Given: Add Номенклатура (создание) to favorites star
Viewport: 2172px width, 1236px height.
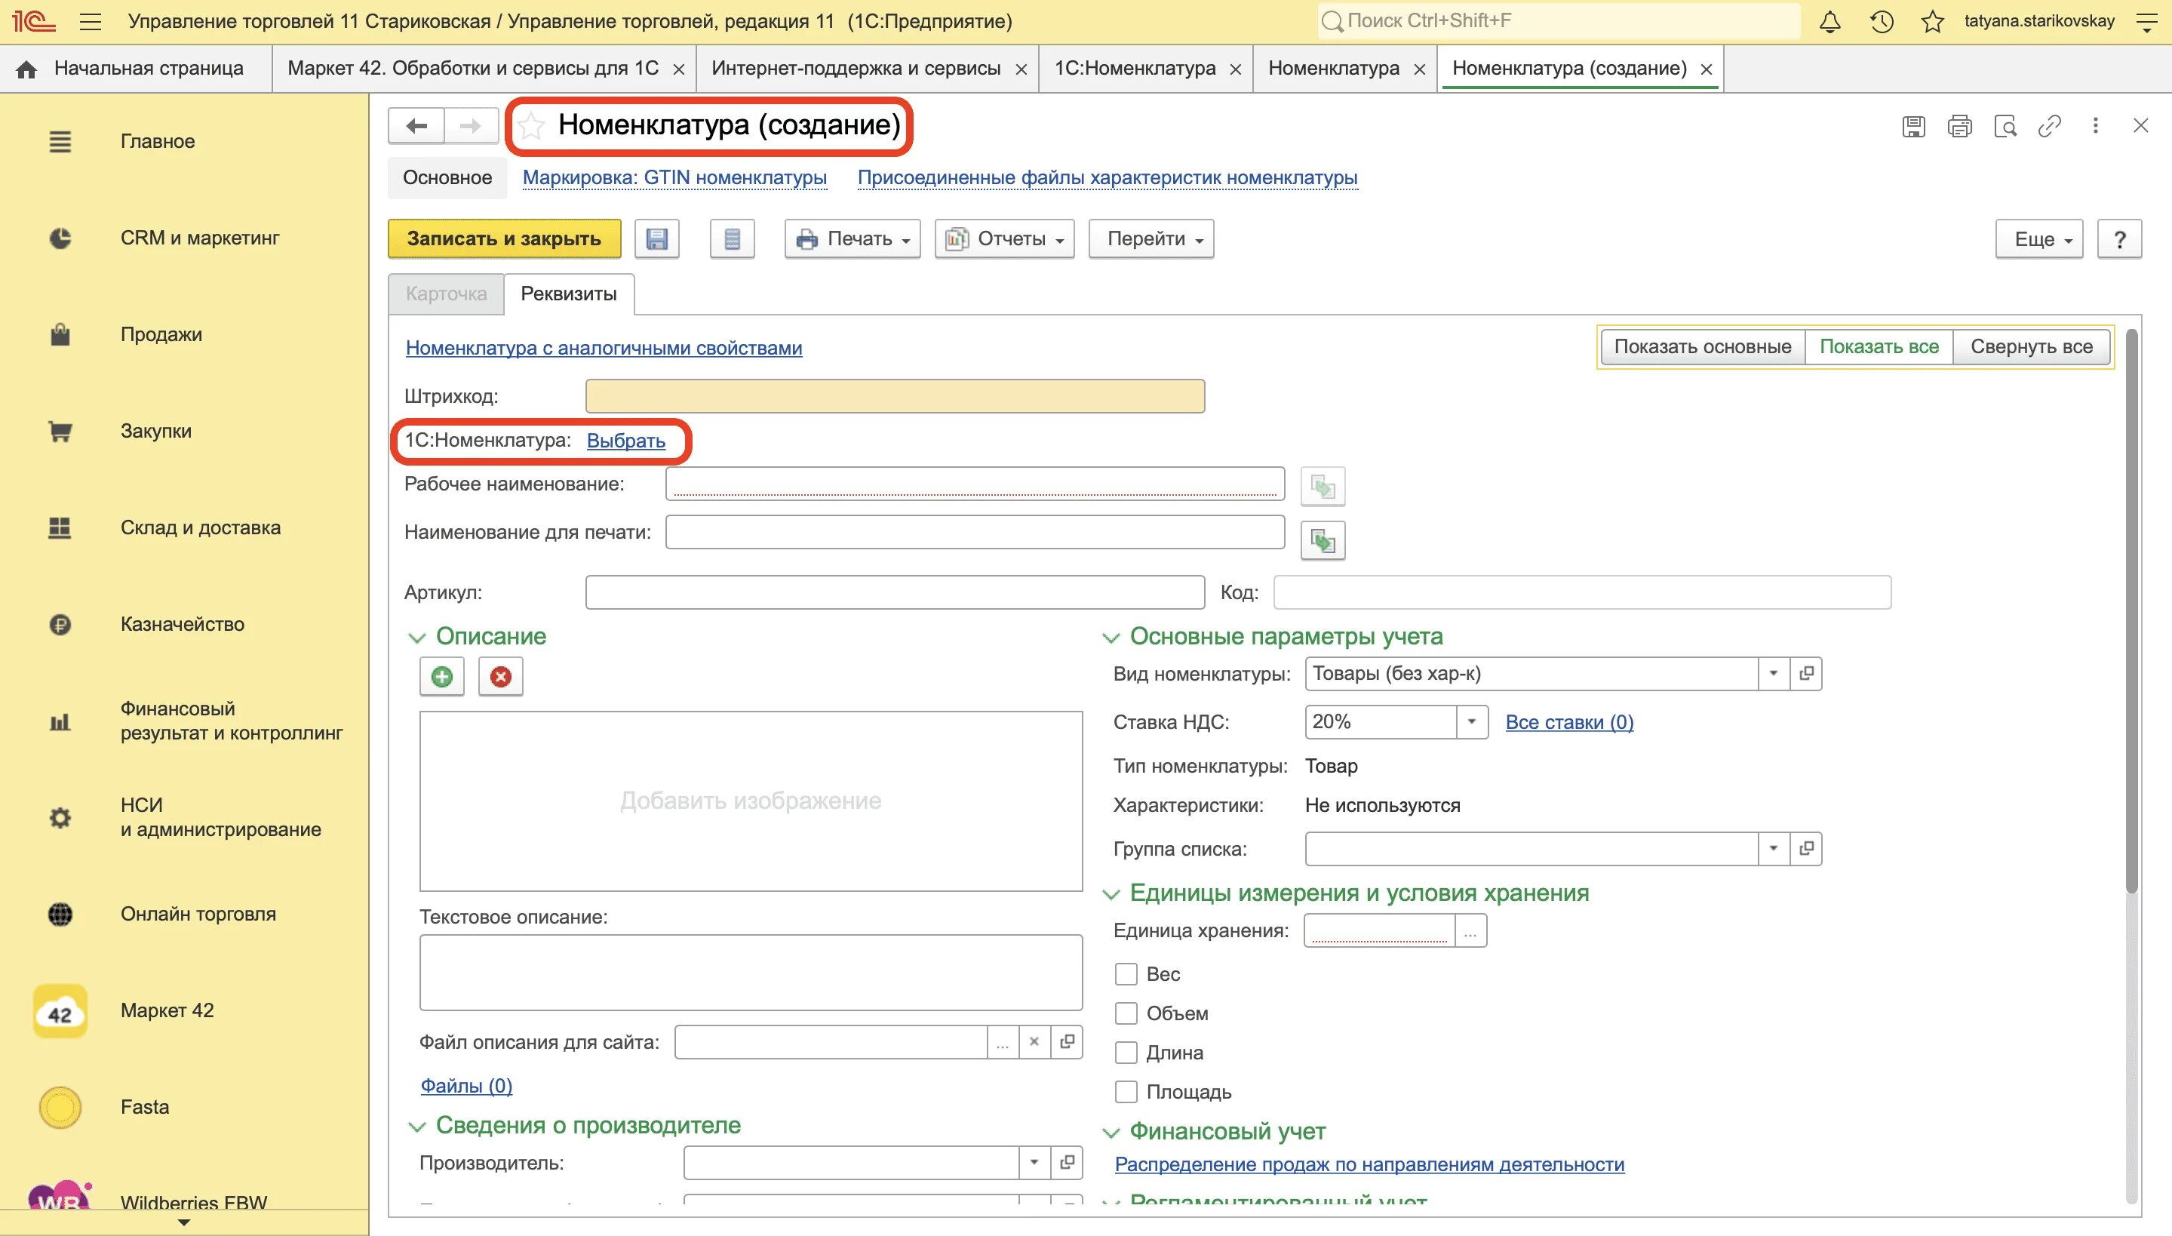Looking at the screenshot, I should coord(531,125).
